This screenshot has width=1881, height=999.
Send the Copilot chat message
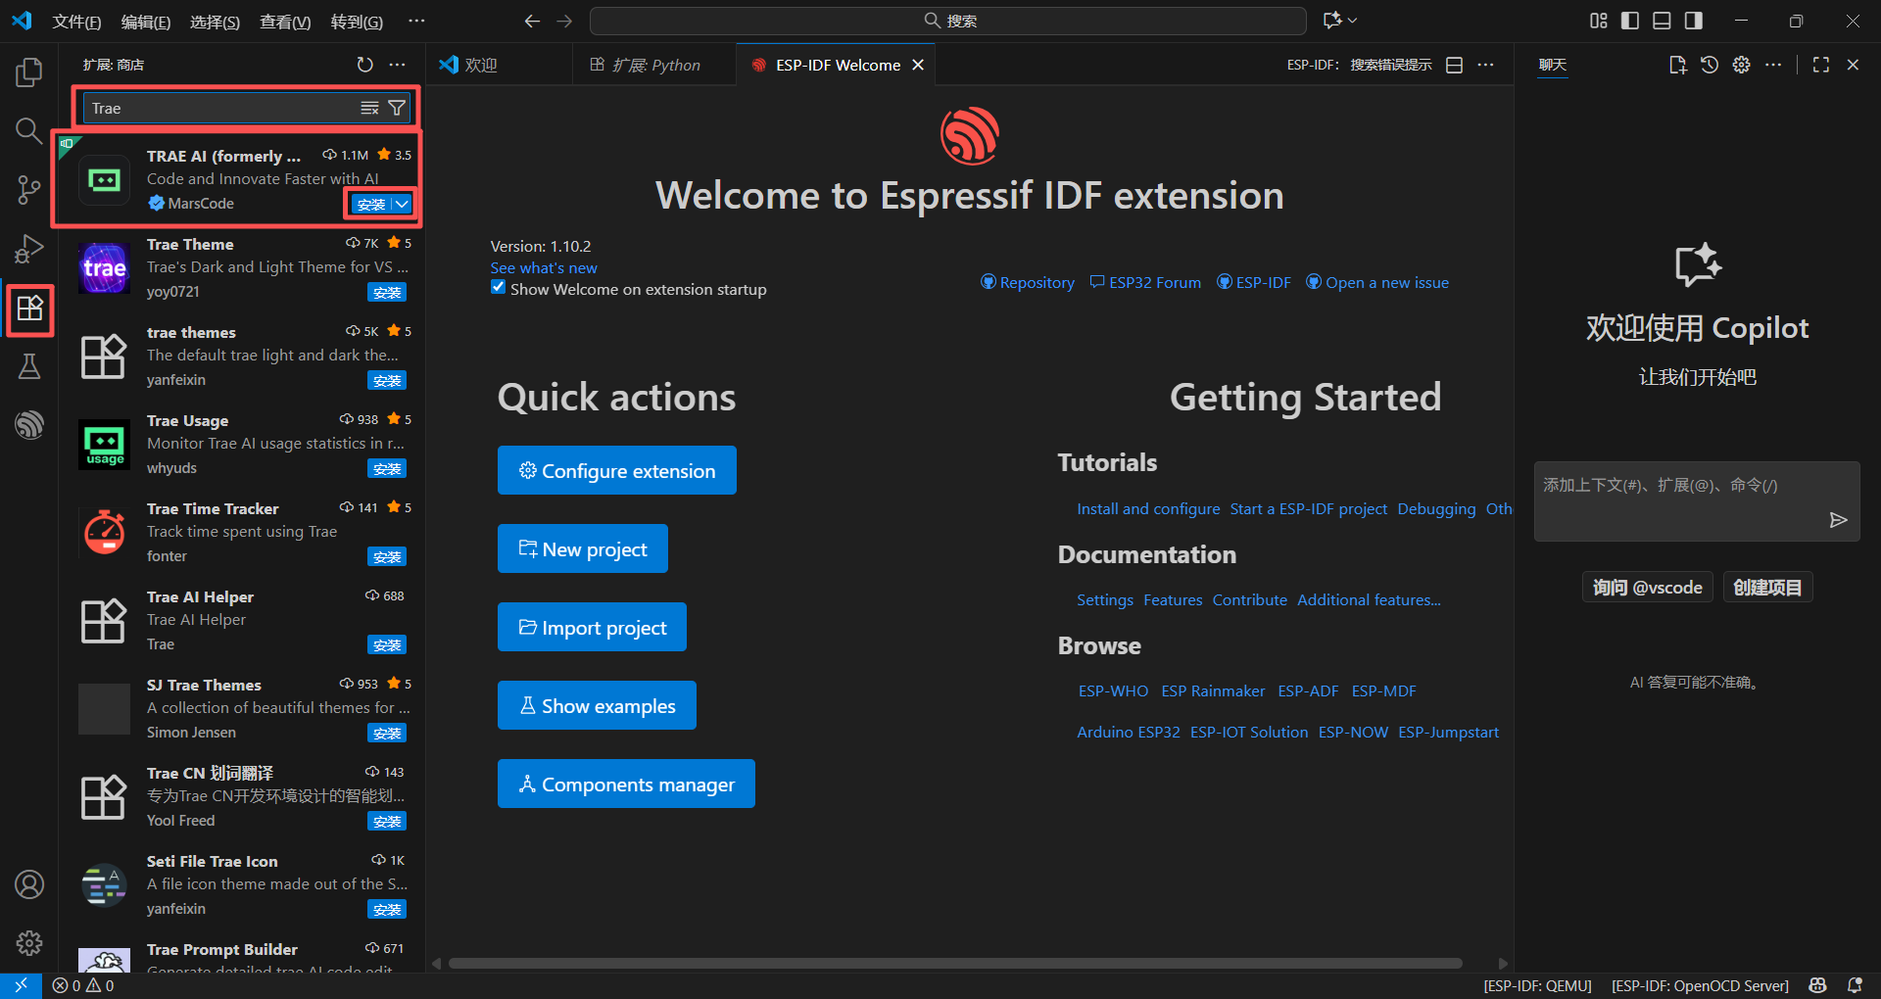pyautogui.click(x=1838, y=519)
